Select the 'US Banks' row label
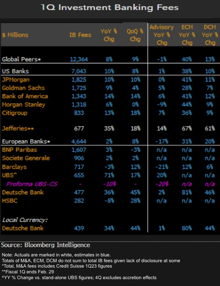 (15, 71)
